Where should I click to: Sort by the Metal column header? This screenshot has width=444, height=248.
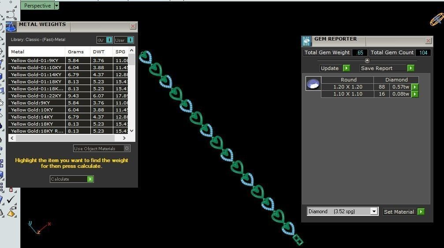[37, 52]
